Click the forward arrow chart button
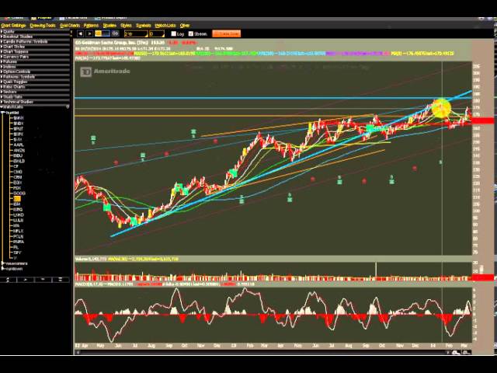 [x=89, y=33]
